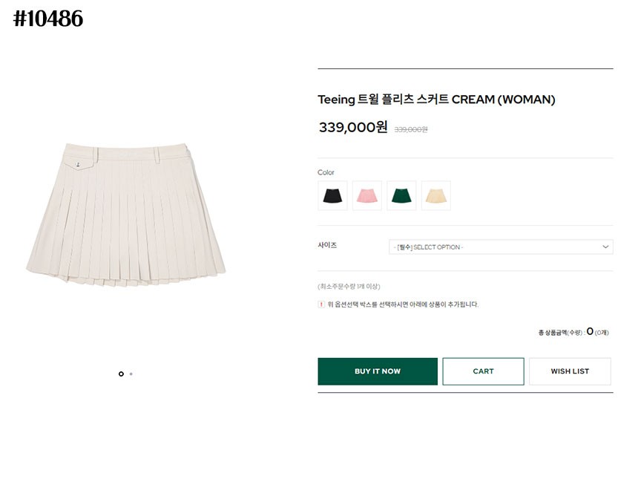The height and width of the screenshot is (502, 638).
Task: Click the chevron arrow of size selector
Action: 605,247
